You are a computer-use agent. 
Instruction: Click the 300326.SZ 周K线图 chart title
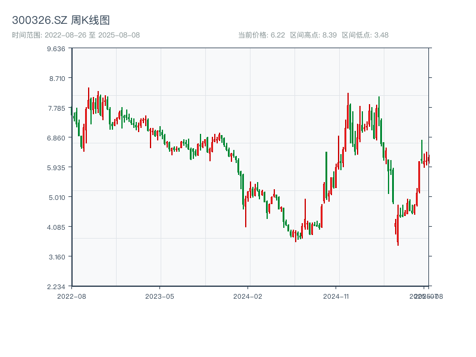[x=61, y=21]
